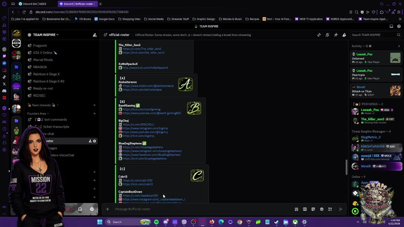Image resolution: width=404 pixels, height=227 pixels.
Task: View the letter B thumbnail image
Action: coord(194,108)
